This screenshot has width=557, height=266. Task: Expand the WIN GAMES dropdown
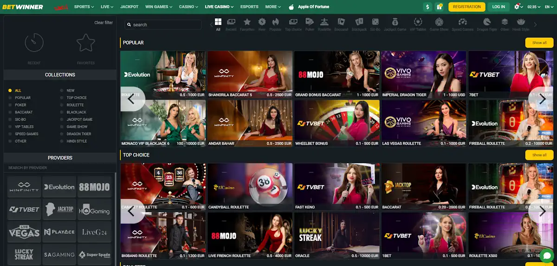pyautogui.click(x=159, y=7)
